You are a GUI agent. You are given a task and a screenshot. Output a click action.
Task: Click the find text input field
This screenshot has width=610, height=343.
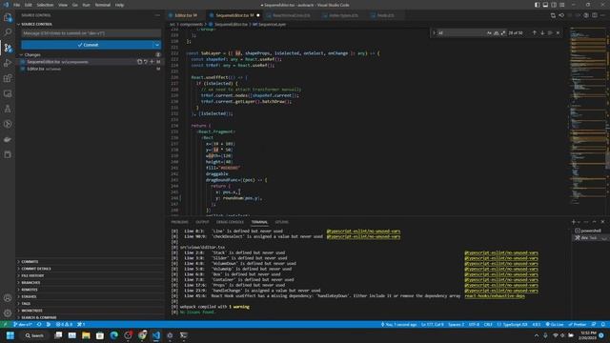[461, 33]
